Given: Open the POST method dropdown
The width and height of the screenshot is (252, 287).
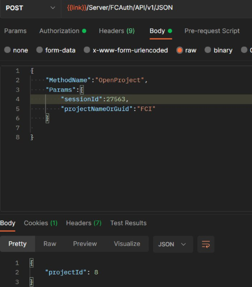Looking at the screenshot, I should tap(30, 8).
